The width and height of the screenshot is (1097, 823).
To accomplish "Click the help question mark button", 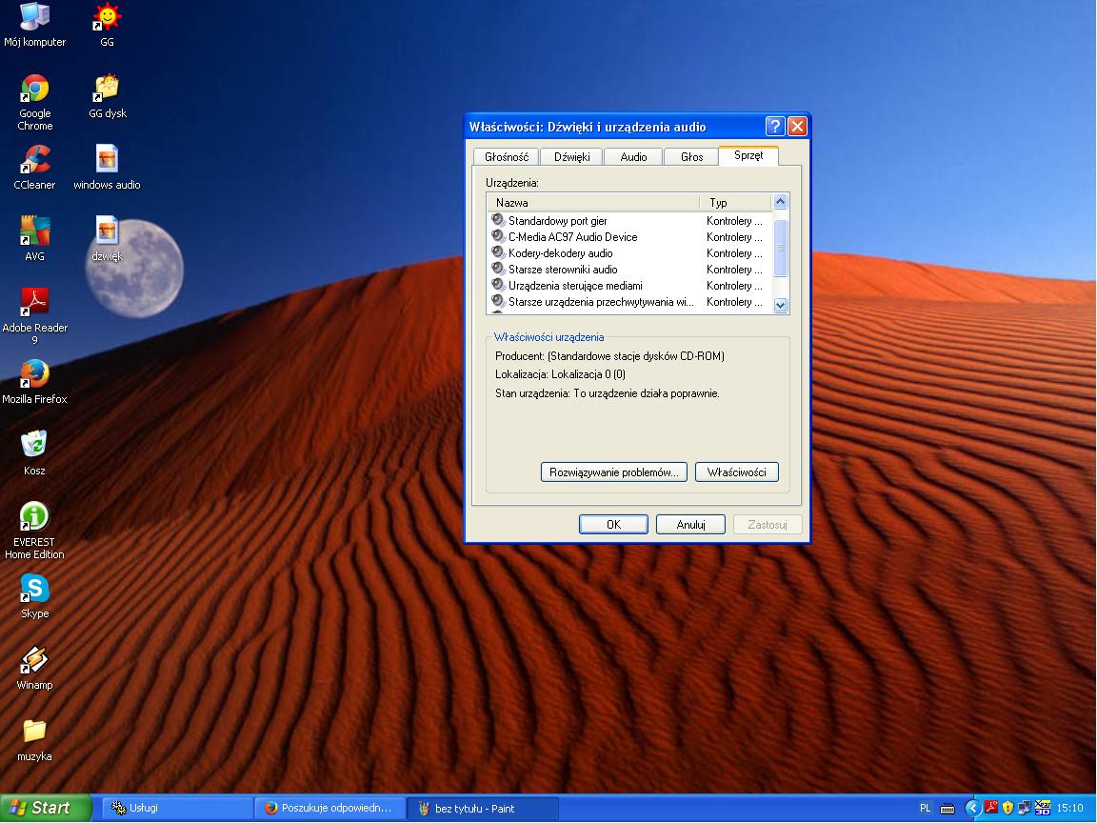I will pos(775,126).
